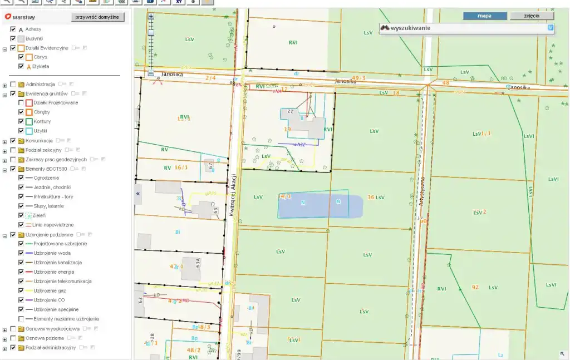Click the plus zoom-in button on map
This screenshot has height=360, width=570.
(x=151, y=17)
